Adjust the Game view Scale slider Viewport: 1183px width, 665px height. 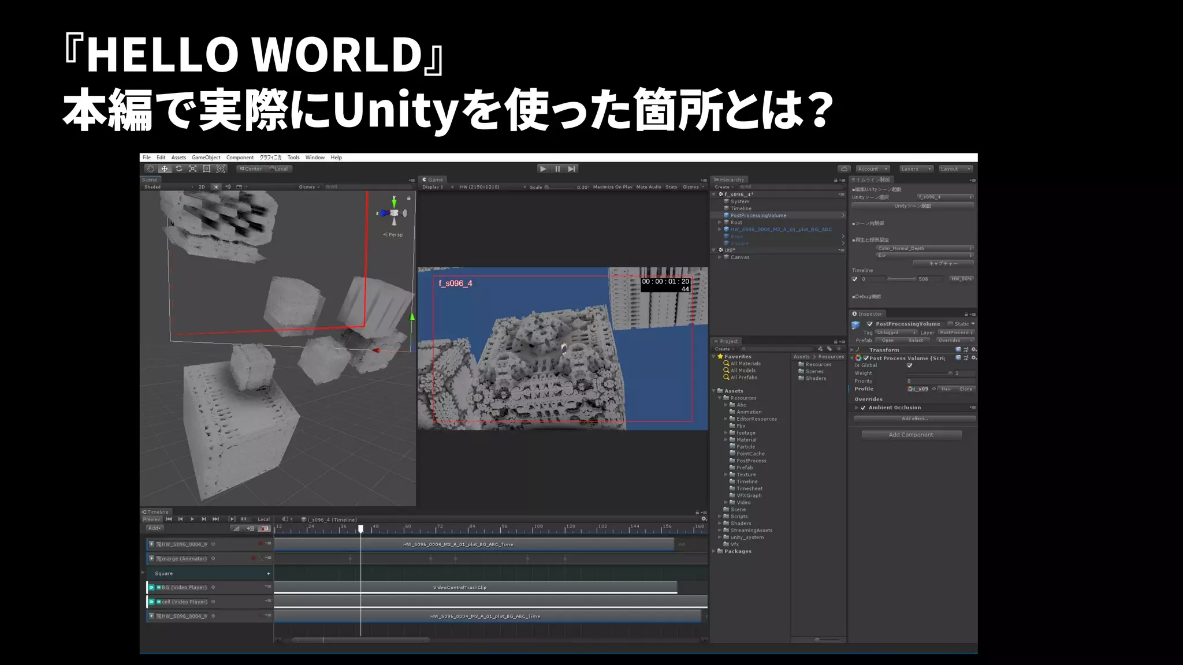point(559,187)
